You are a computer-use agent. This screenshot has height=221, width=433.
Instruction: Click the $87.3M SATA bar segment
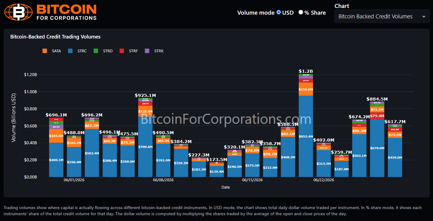[92, 126]
